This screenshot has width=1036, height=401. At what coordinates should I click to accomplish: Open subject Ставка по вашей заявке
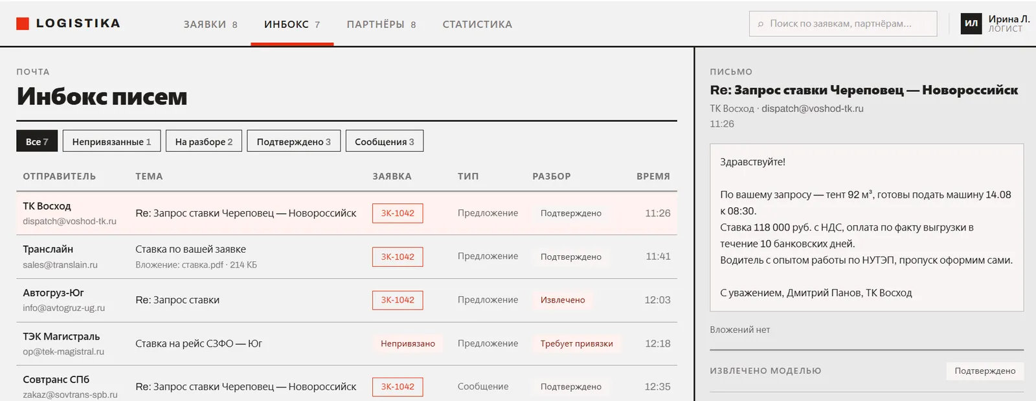pyautogui.click(x=190, y=249)
